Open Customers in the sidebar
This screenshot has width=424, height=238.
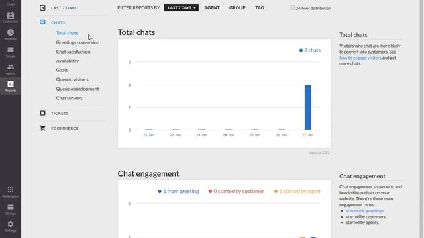(x=11, y=18)
